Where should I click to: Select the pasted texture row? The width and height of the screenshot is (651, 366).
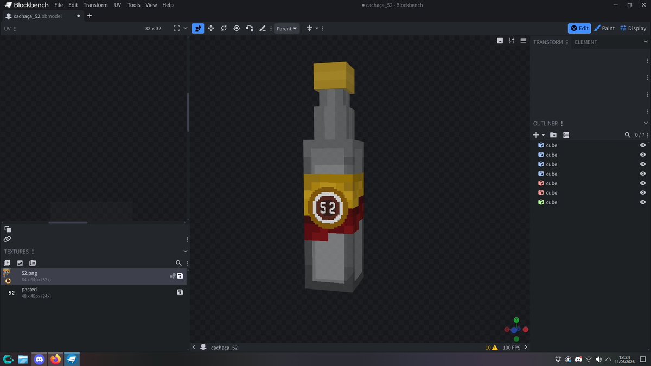tap(93, 293)
